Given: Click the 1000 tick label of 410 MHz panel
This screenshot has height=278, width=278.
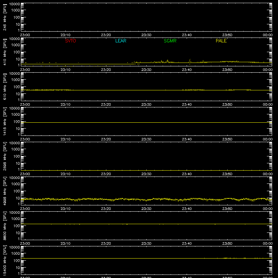Looking at the screenshot, I should 16,45.
